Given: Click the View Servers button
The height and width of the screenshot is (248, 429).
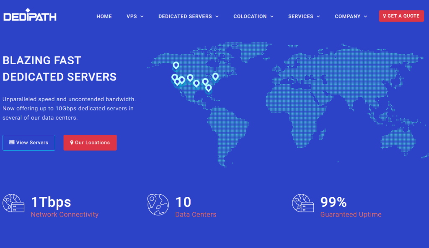Looking at the screenshot, I should 29,143.
